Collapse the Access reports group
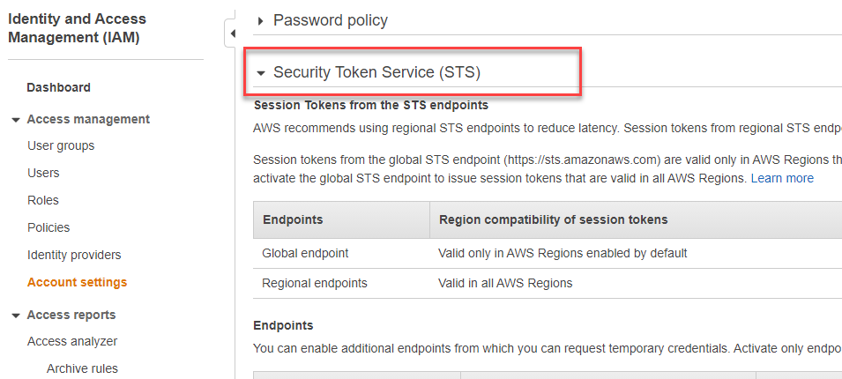The image size is (842, 379). click(16, 316)
